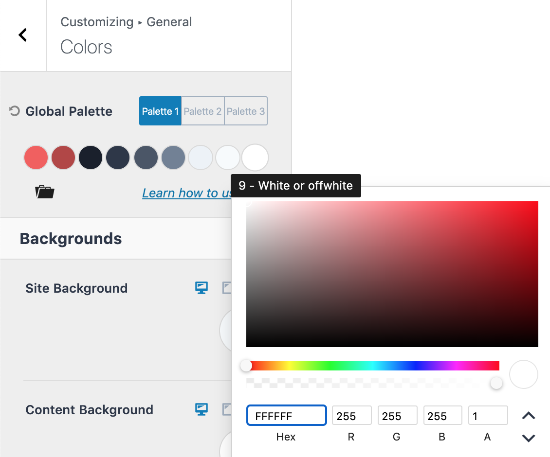Screen dimensions: 550x457
Task: Click the back arrow in Customizer header
Action: (22, 35)
